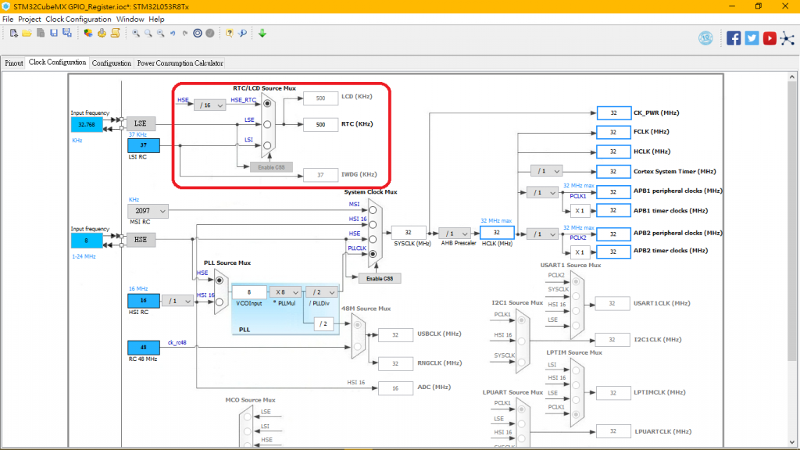Open the Facebook link icon
The image size is (800, 450).
click(x=734, y=38)
